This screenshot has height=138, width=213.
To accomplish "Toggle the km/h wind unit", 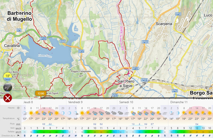I will tap(18, 128).
